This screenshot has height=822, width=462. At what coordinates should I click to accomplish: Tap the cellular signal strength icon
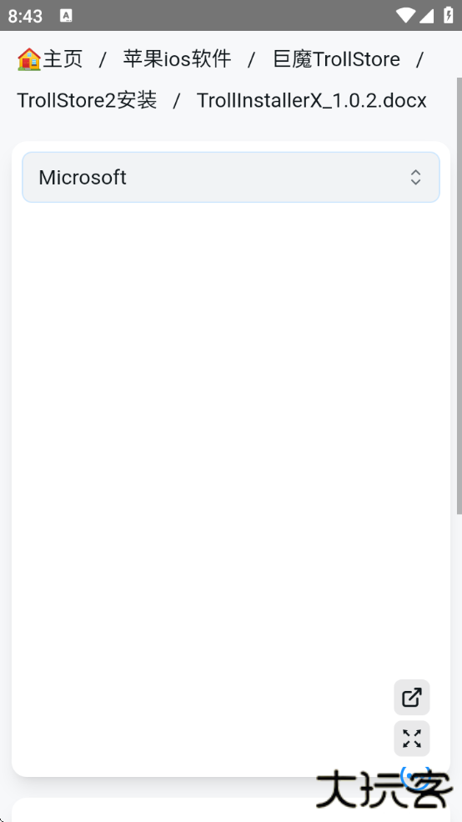(x=426, y=16)
